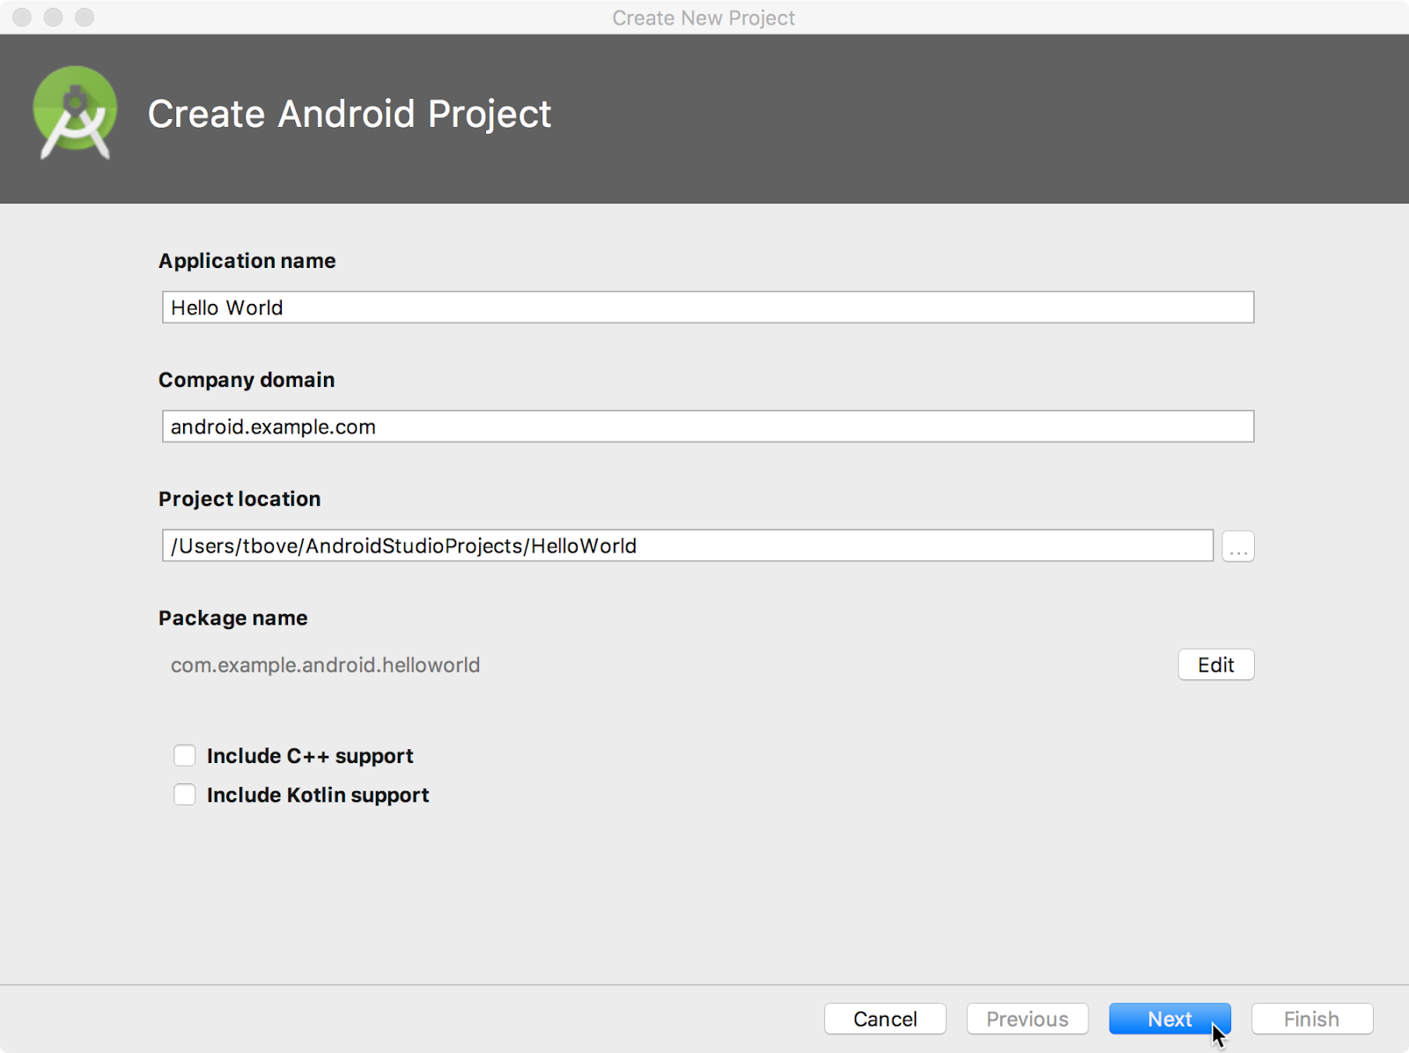Click the android.example.com domain text
The width and height of the screenshot is (1409, 1053).
(273, 426)
